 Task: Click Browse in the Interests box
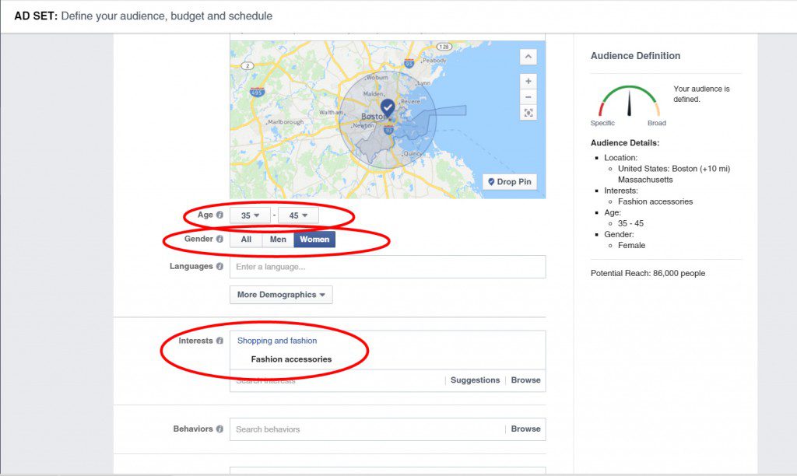coord(525,380)
